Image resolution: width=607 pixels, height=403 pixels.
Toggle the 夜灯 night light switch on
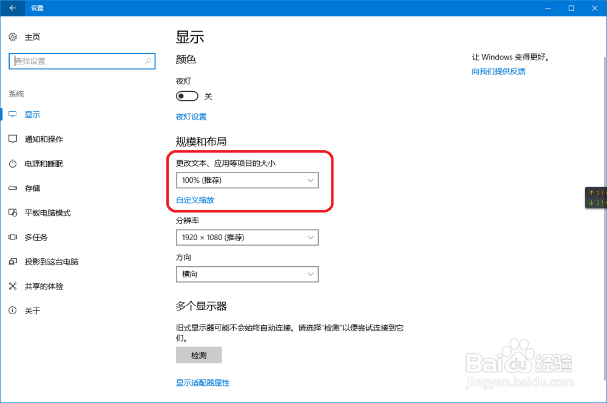[186, 95]
